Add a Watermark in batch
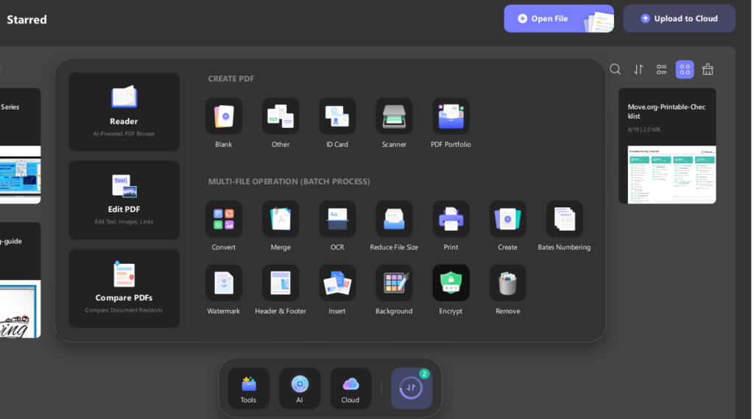 [x=224, y=284]
